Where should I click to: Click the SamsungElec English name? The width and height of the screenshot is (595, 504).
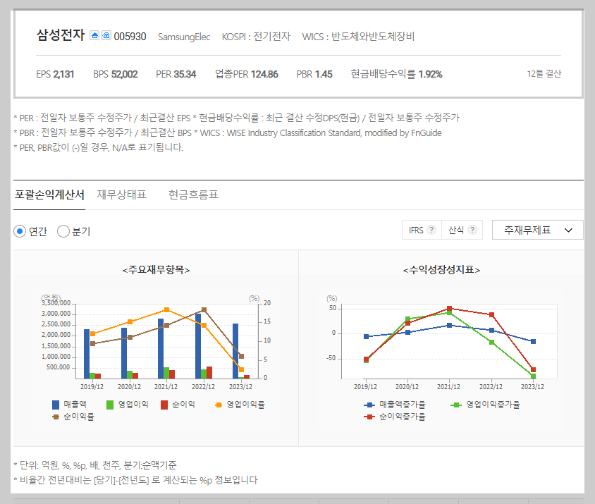click(184, 37)
